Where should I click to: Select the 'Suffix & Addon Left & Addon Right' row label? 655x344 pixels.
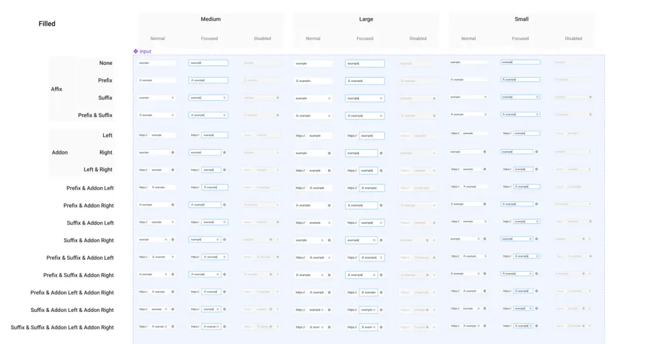[x=72, y=310]
